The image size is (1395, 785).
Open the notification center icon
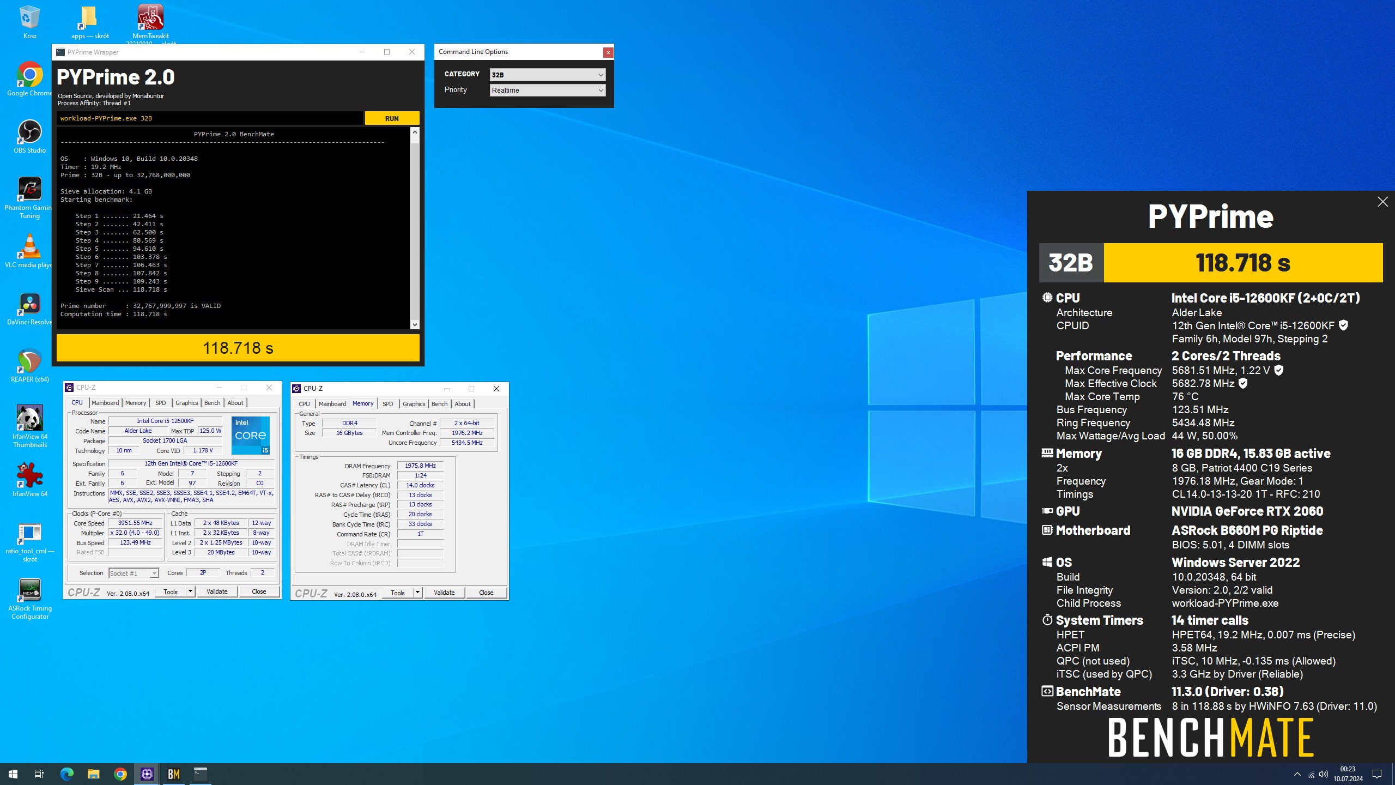pyautogui.click(x=1377, y=774)
